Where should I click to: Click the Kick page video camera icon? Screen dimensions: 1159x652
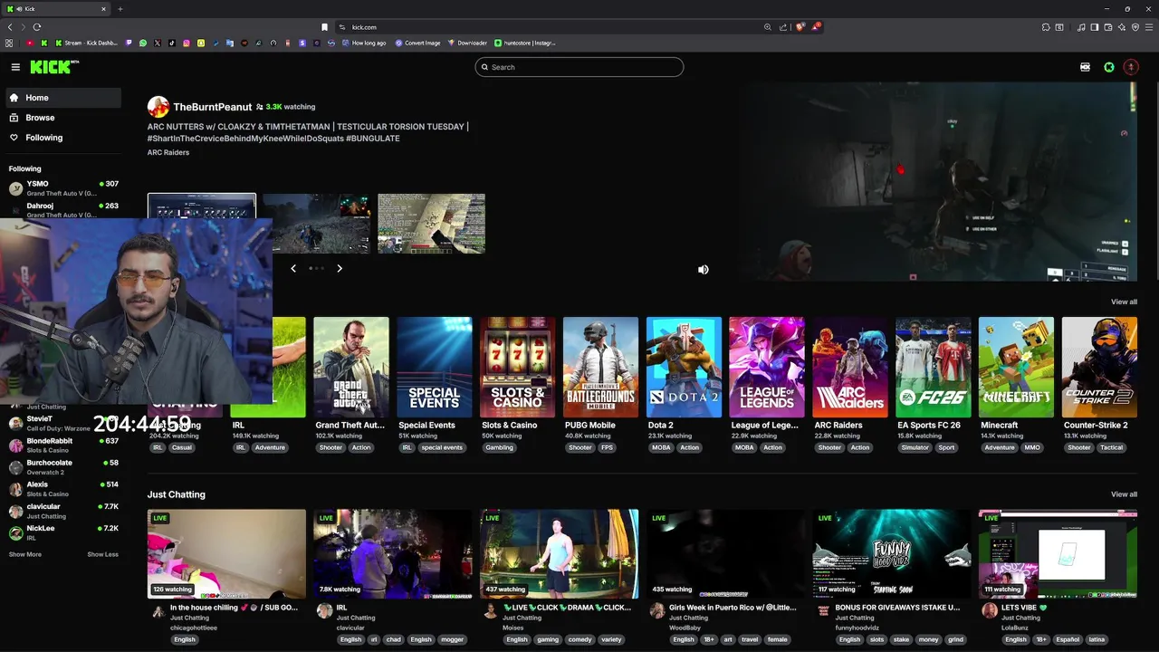[x=1085, y=67]
